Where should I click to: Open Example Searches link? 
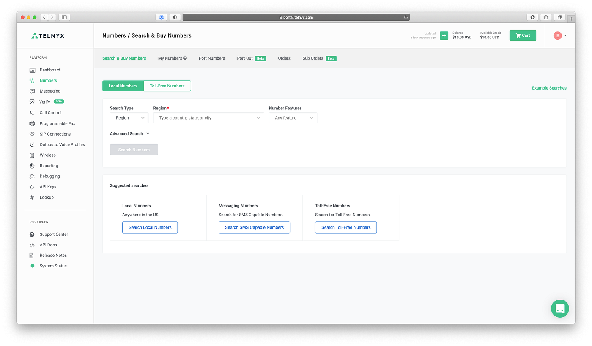click(549, 88)
